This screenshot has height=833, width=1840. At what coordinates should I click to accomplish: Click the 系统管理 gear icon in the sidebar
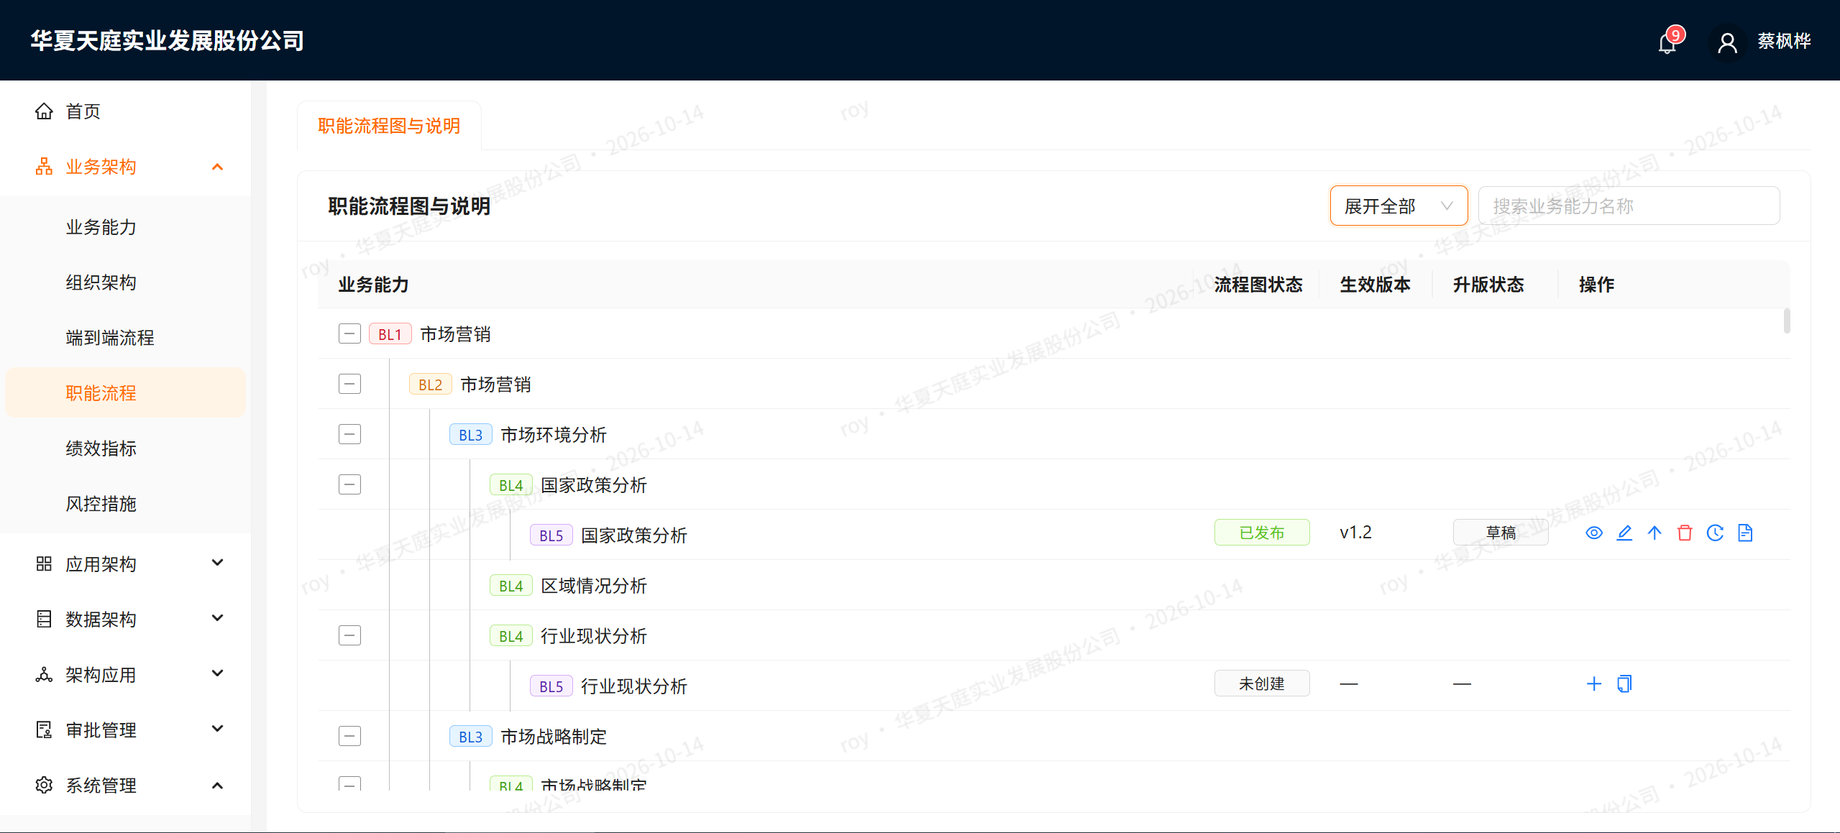click(x=44, y=785)
